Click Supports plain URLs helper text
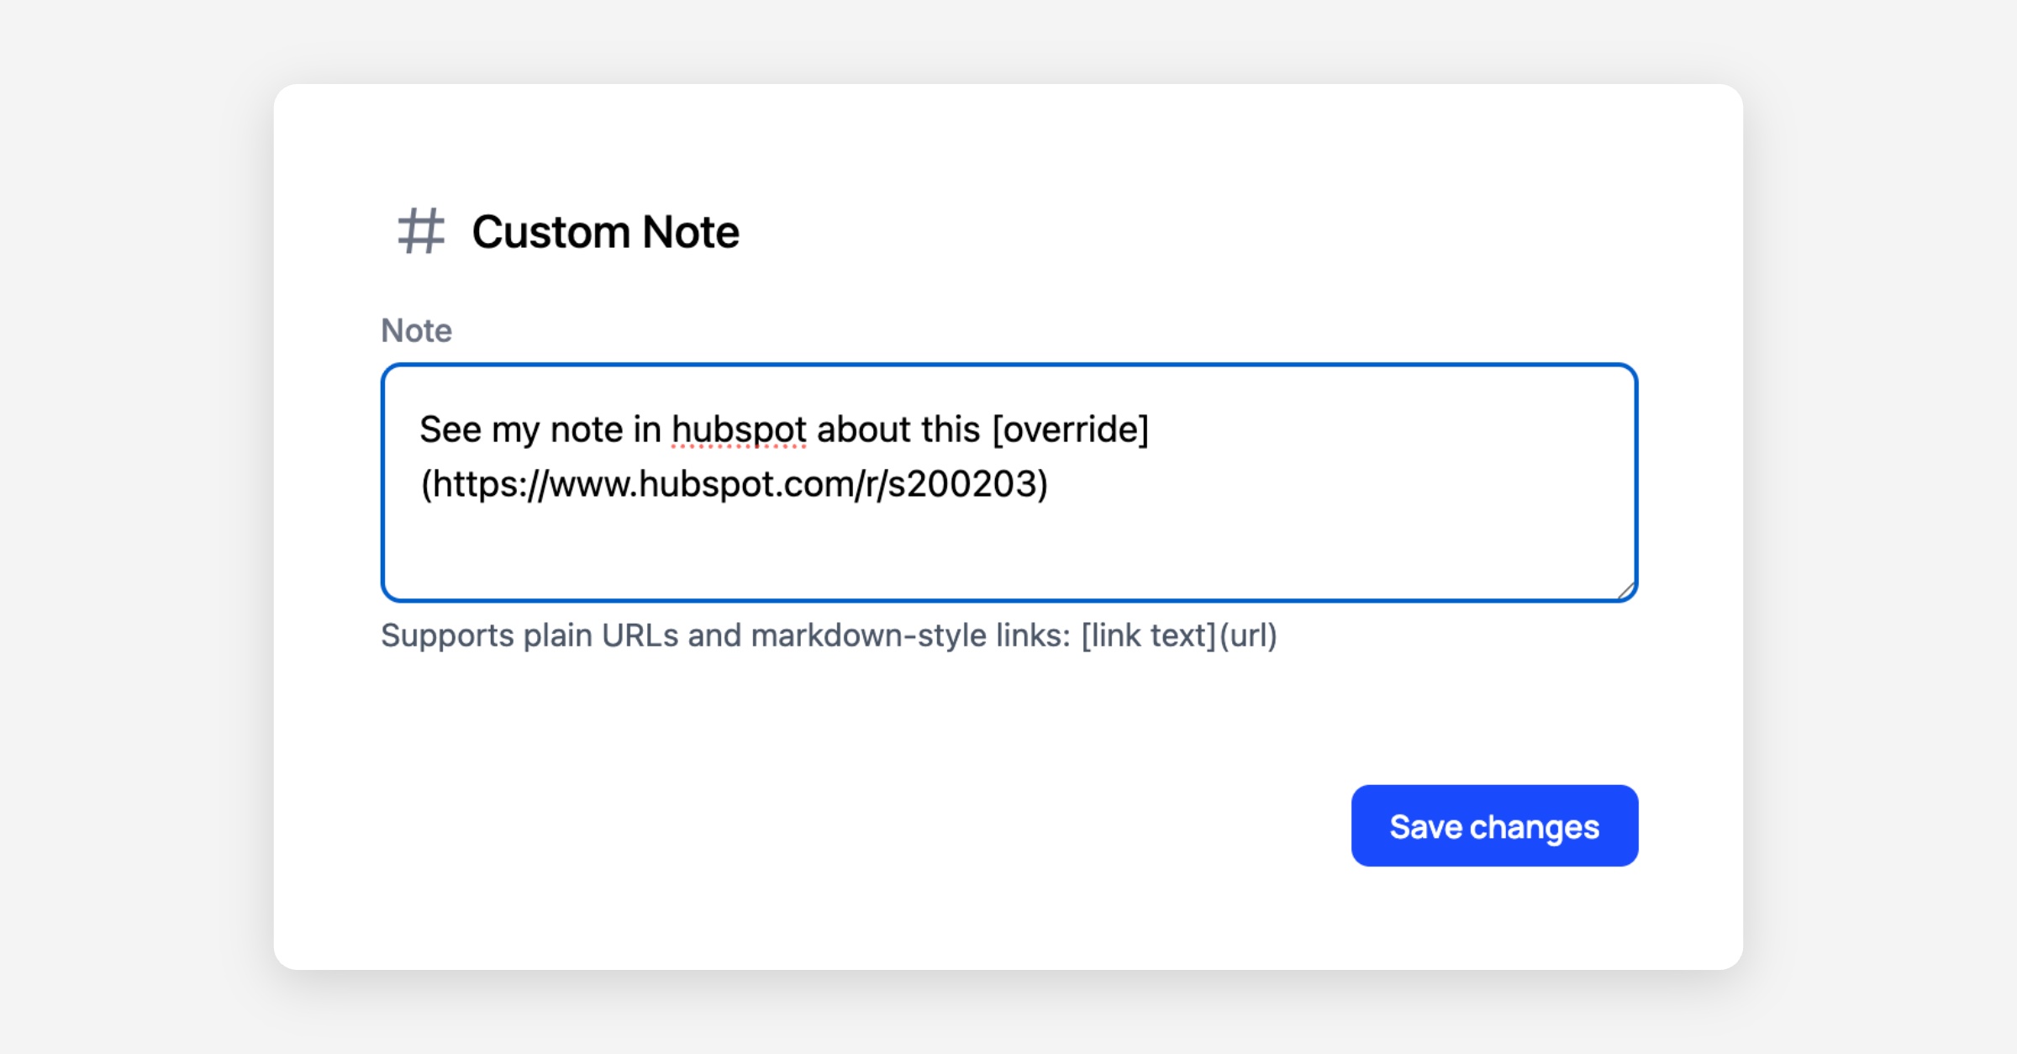Image resolution: width=2017 pixels, height=1054 pixels. tap(529, 635)
